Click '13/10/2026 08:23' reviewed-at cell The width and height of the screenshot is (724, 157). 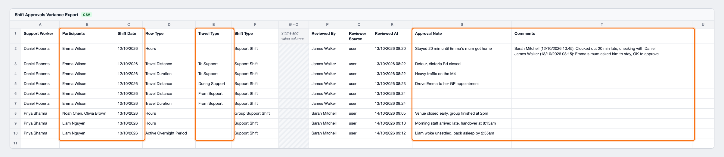click(x=392, y=84)
